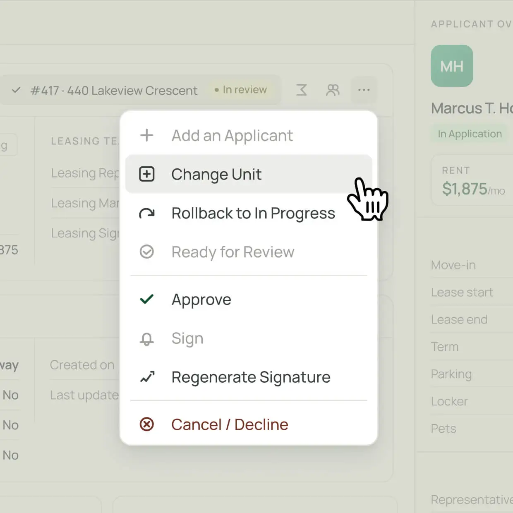Click the In Application status tag
Screen dimensions: 513x513
(470, 134)
